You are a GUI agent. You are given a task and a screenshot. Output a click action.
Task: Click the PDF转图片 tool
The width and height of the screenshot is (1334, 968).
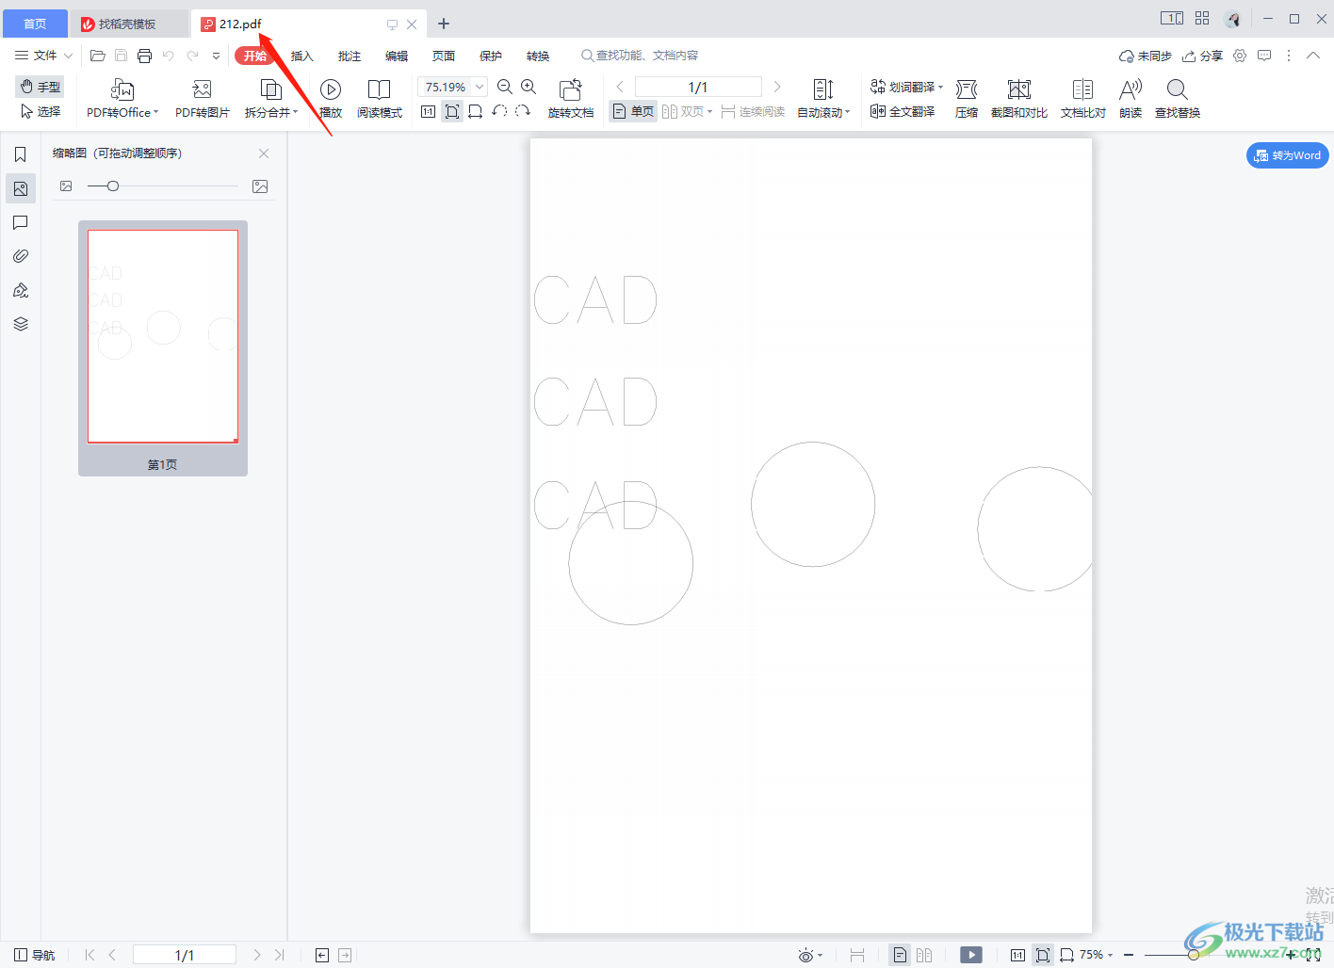(x=202, y=98)
